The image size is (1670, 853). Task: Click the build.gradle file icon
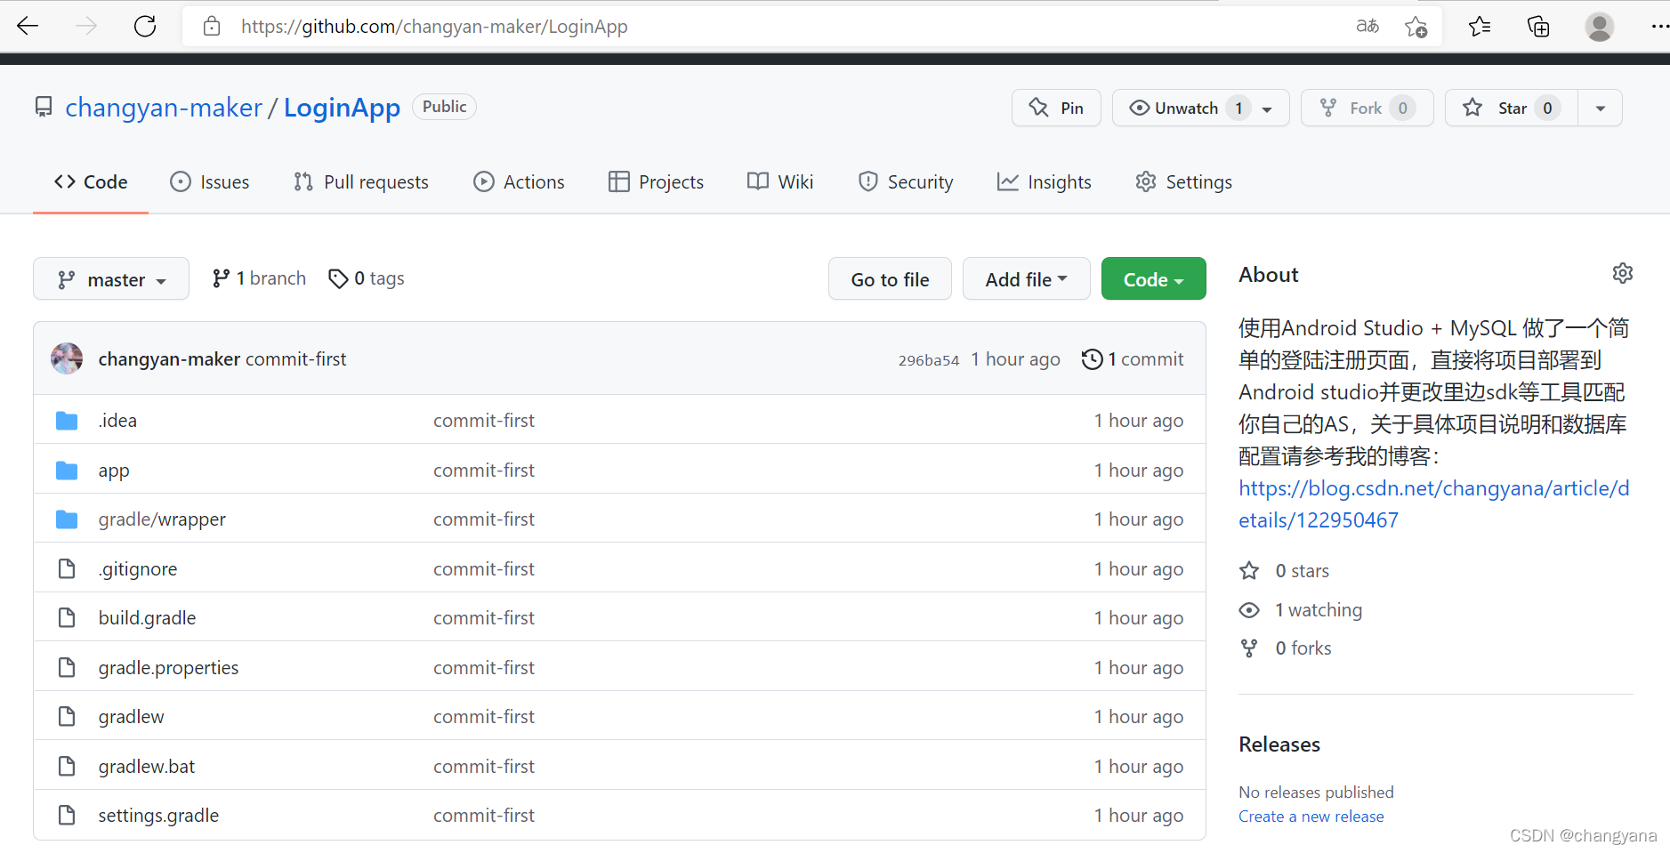click(67, 617)
